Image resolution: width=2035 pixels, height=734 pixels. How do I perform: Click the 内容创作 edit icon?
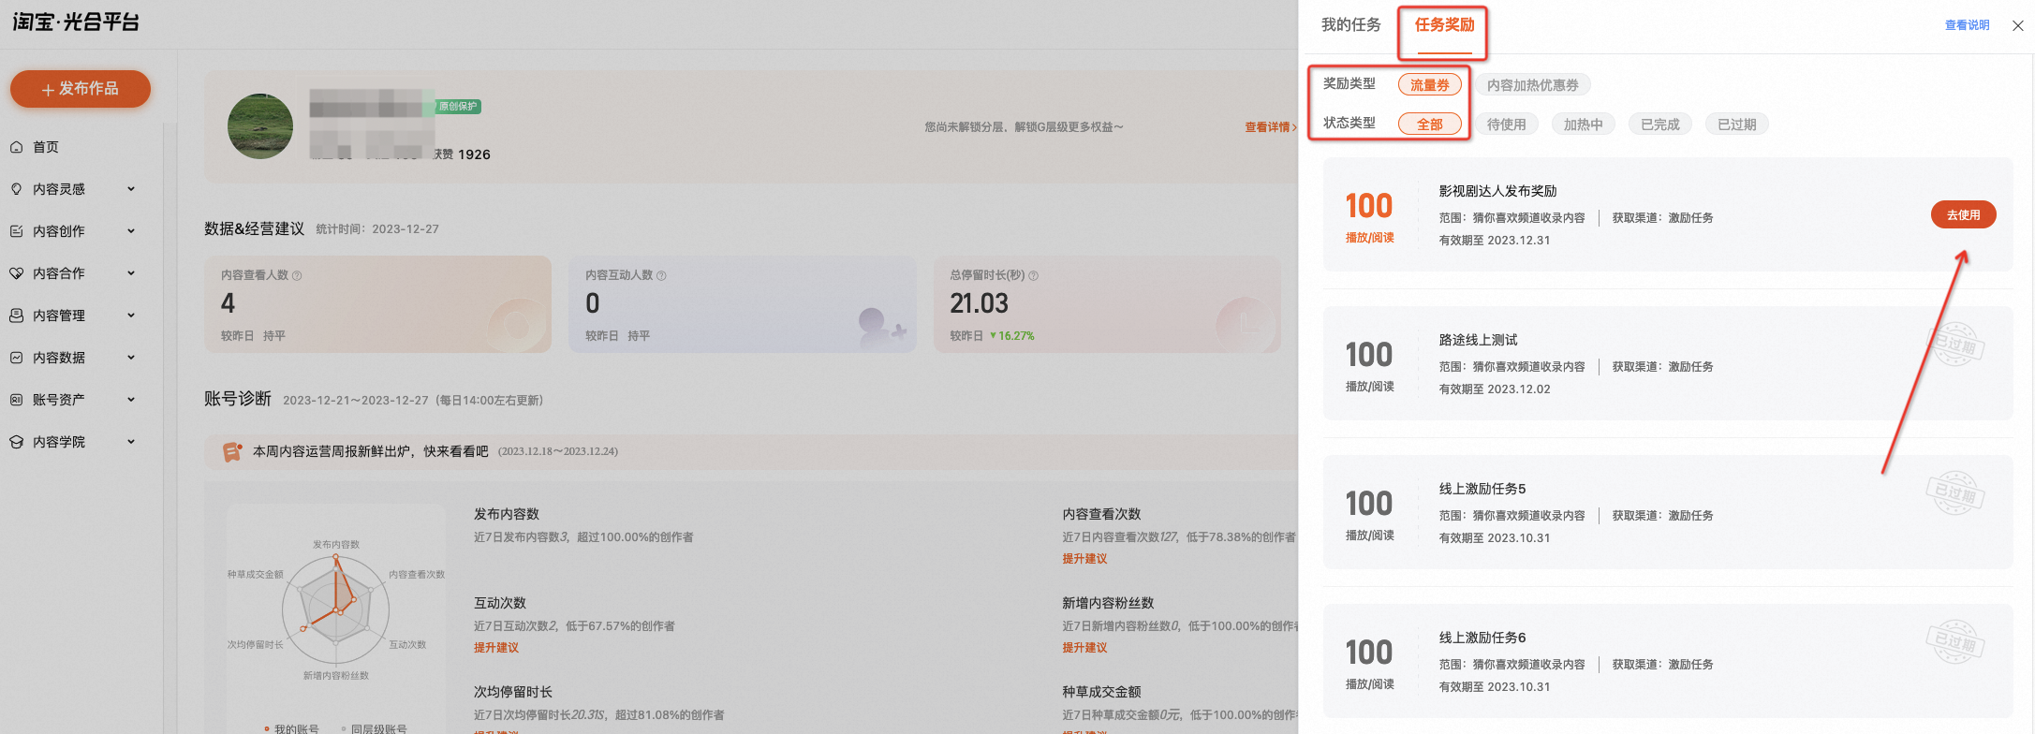17,231
